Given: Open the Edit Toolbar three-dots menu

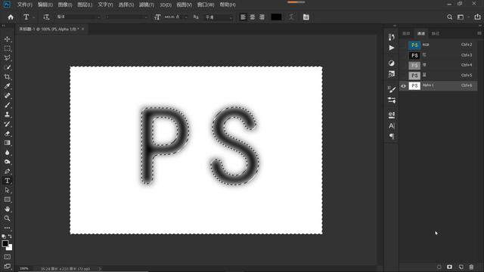Looking at the screenshot, I should pos(7,227).
